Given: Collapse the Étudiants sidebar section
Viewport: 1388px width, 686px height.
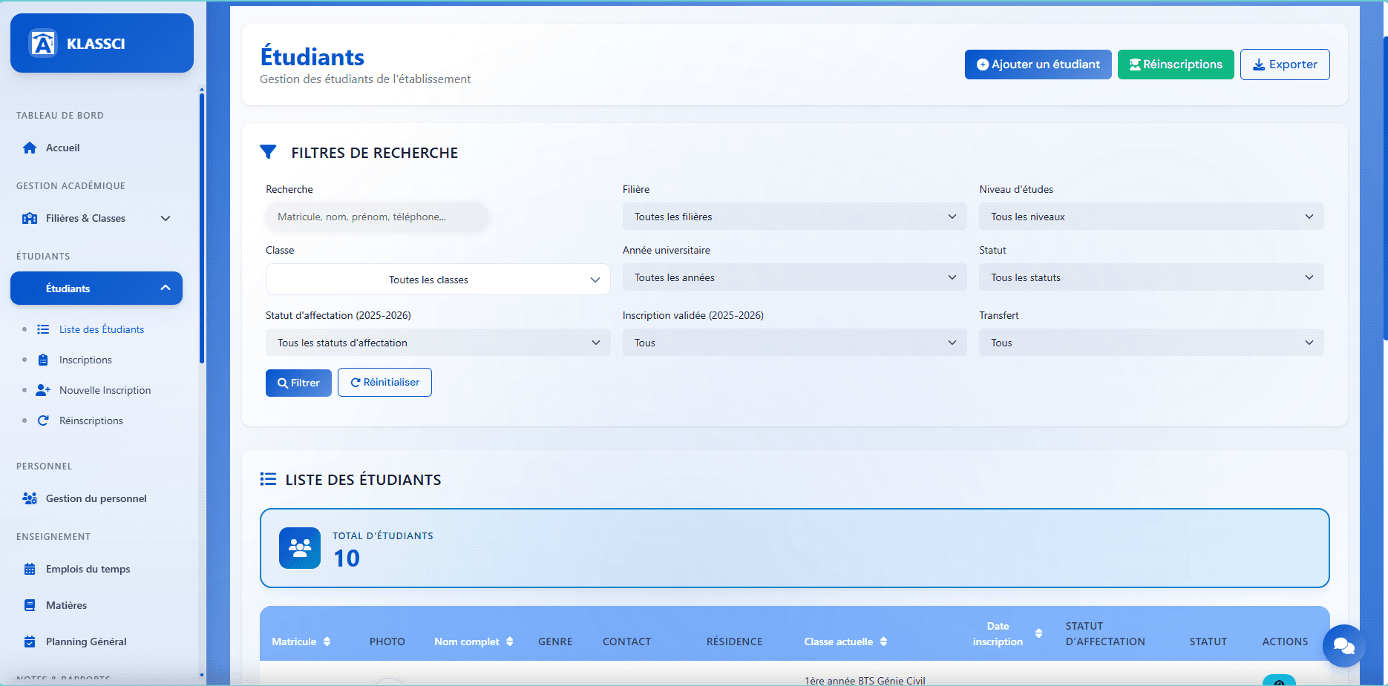Looking at the screenshot, I should 165,288.
